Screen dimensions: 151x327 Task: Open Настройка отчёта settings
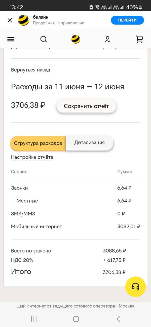(32, 157)
